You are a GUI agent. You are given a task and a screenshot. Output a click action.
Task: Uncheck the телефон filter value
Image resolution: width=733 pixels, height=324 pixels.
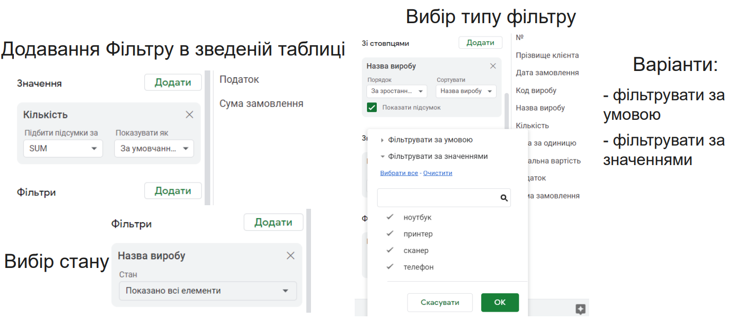(x=390, y=267)
